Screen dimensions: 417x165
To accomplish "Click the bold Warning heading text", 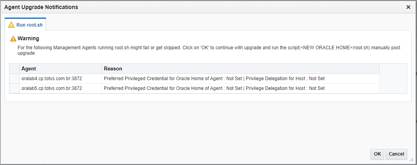I will coord(29,39).
